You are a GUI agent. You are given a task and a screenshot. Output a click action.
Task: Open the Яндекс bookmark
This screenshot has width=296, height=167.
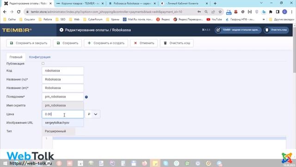click(x=163, y=19)
